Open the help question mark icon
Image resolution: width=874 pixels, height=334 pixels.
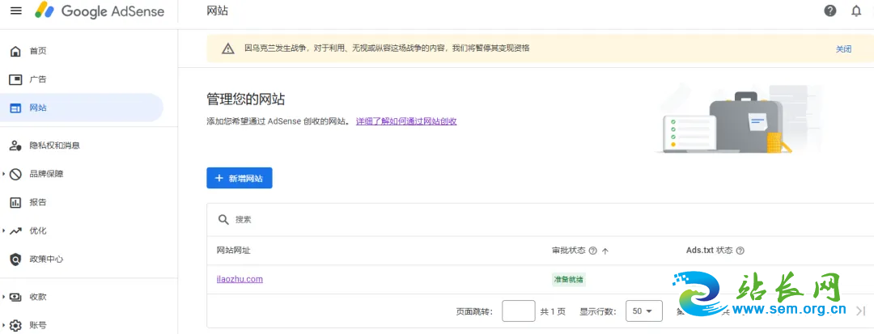coord(830,11)
